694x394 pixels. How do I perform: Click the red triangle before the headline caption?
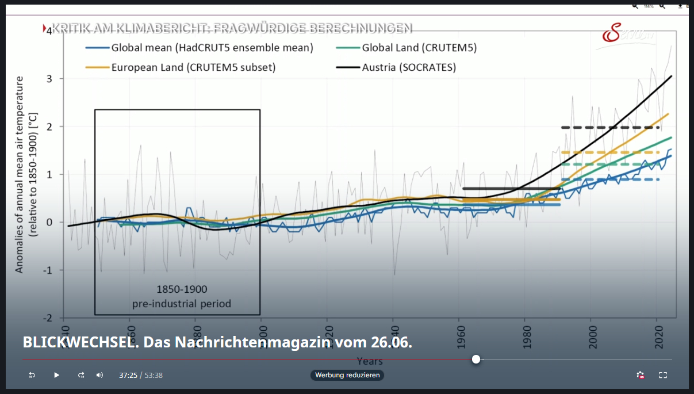(45, 28)
